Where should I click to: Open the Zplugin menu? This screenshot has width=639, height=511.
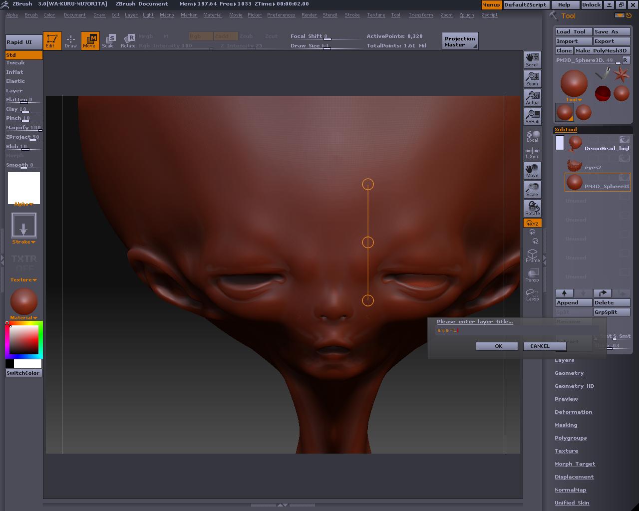(466, 15)
